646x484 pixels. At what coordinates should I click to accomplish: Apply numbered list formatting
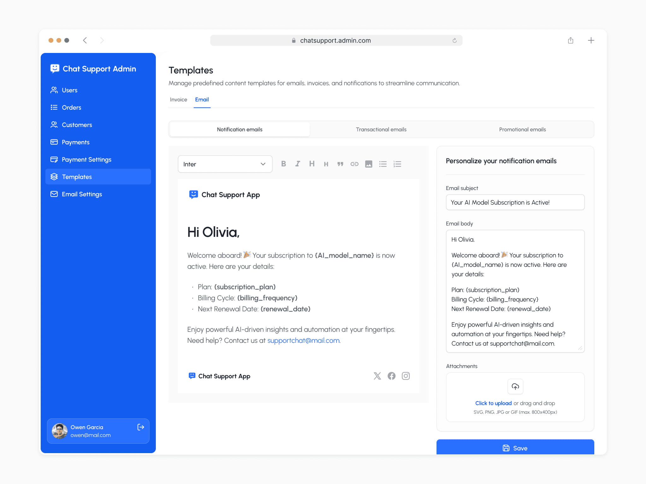(x=397, y=164)
